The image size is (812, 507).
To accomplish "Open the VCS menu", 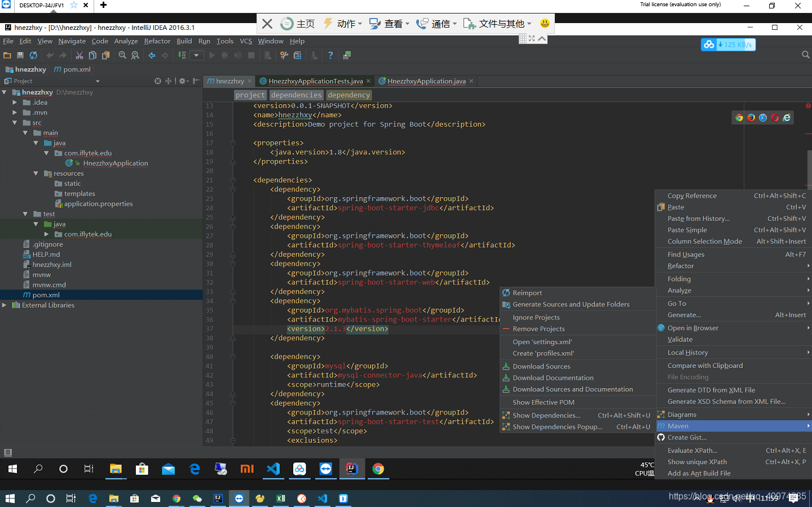I will pyautogui.click(x=246, y=41).
